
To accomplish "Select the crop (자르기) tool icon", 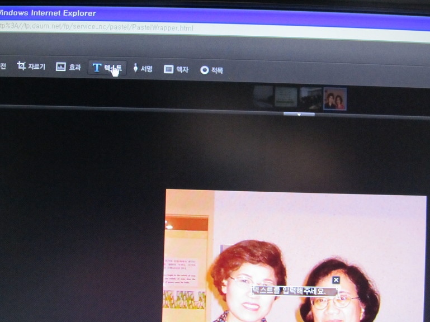I will [x=21, y=66].
